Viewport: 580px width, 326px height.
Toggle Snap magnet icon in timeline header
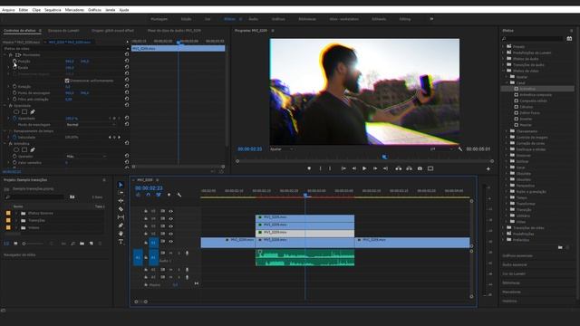point(149,195)
